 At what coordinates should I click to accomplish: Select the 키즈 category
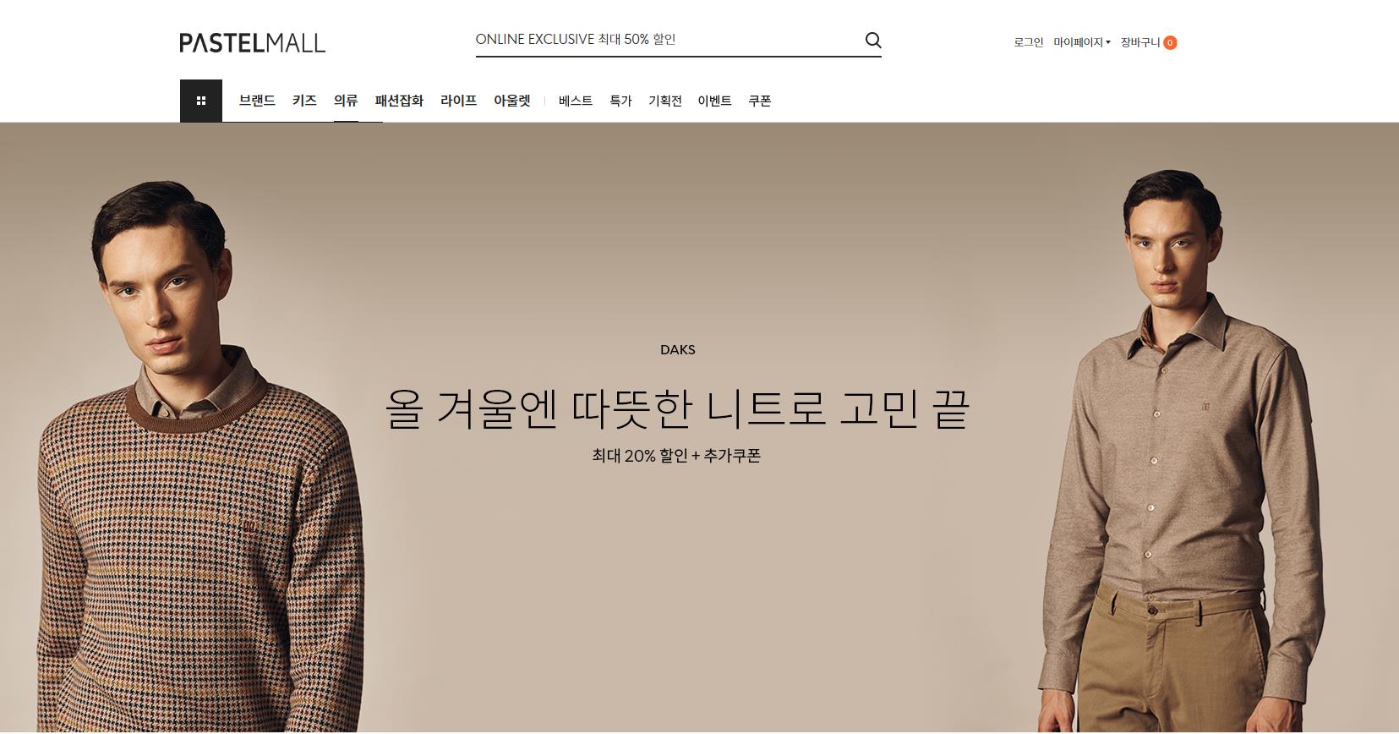[304, 101]
